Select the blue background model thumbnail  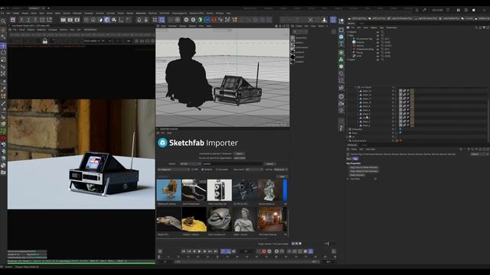(x=169, y=190)
